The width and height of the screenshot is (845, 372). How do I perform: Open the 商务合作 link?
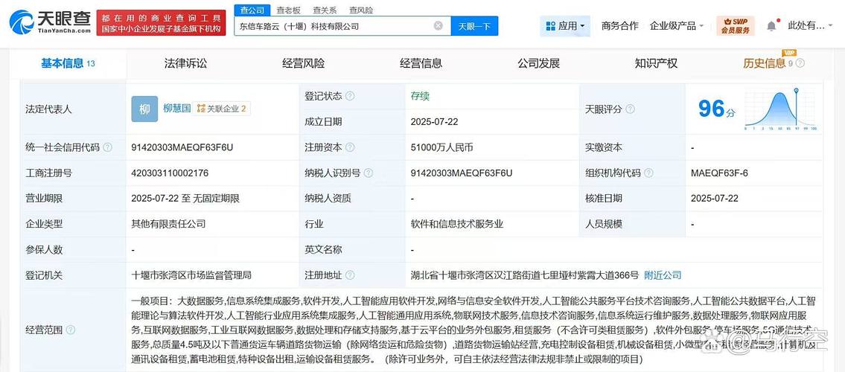(619, 26)
